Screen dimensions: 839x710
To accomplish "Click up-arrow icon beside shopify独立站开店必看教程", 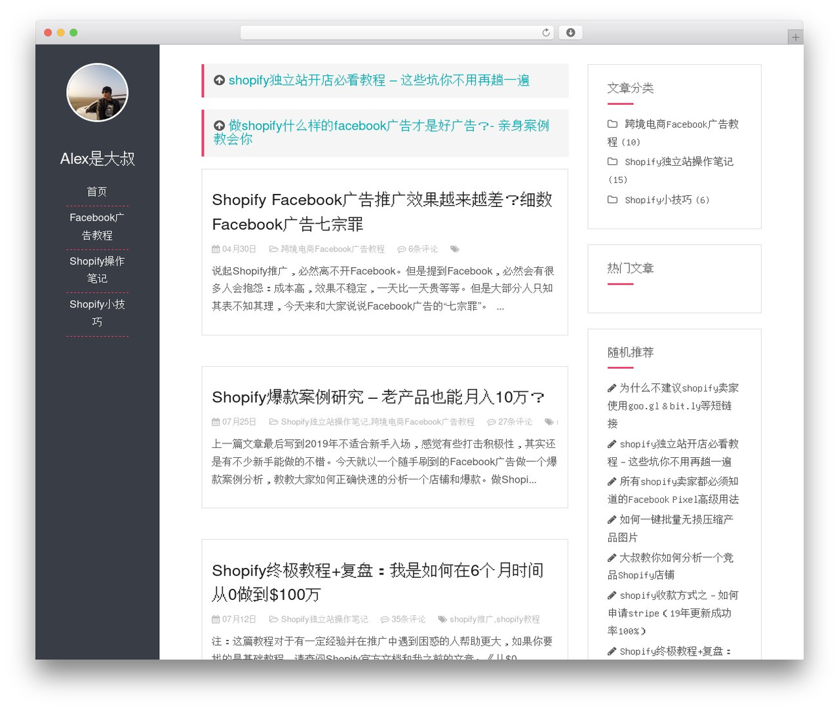I will 219,80.
